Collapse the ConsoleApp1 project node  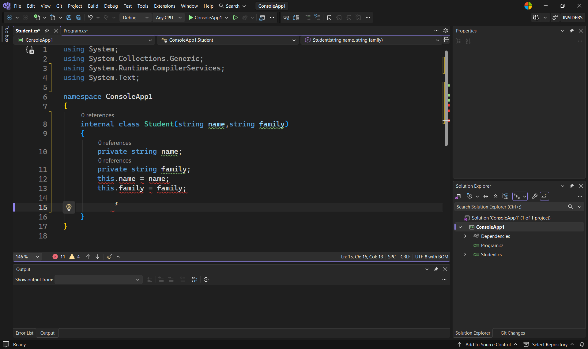click(460, 227)
